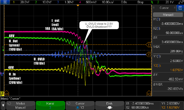Click the orange trigger position marker
Viewport: 184px width, 110px height.
(78, 5)
